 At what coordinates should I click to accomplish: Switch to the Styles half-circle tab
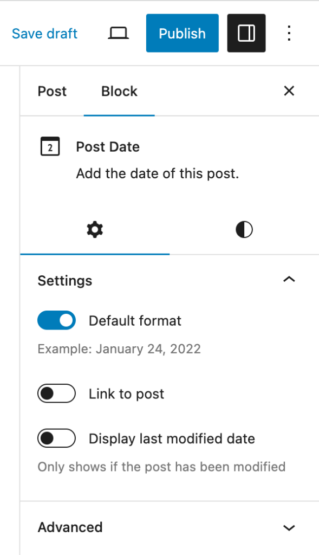tap(244, 229)
